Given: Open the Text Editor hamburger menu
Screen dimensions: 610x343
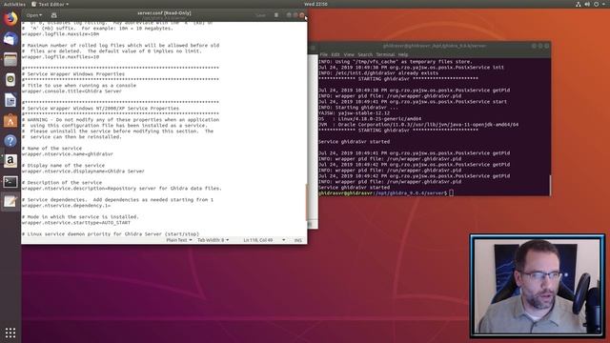Looking at the screenshot, I should pos(276,15).
